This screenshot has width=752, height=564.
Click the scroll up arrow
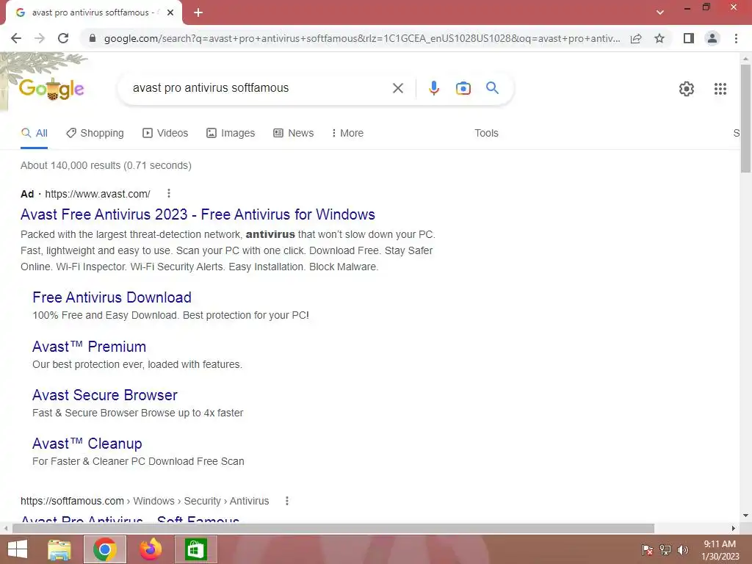click(x=745, y=59)
